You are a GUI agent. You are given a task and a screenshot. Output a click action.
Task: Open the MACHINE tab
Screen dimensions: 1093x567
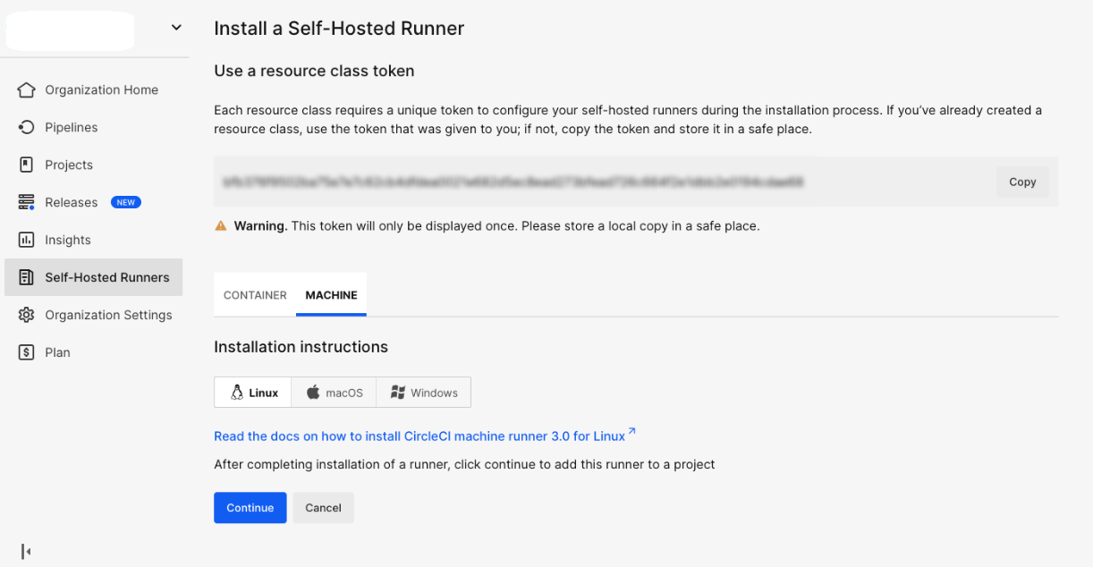point(331,294)
